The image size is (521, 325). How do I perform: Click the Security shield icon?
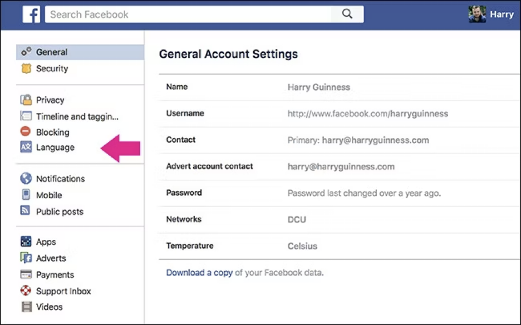pos(26,69)
